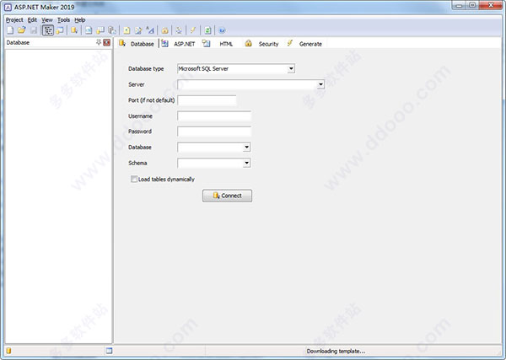
Task: Expand the Schema dropdown
Action: (246, 163)
